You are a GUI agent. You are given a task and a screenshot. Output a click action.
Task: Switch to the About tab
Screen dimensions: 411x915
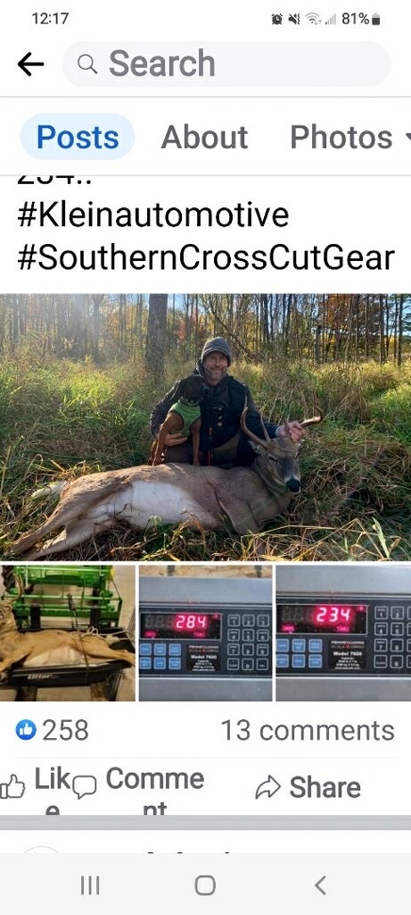click(204, 138)
